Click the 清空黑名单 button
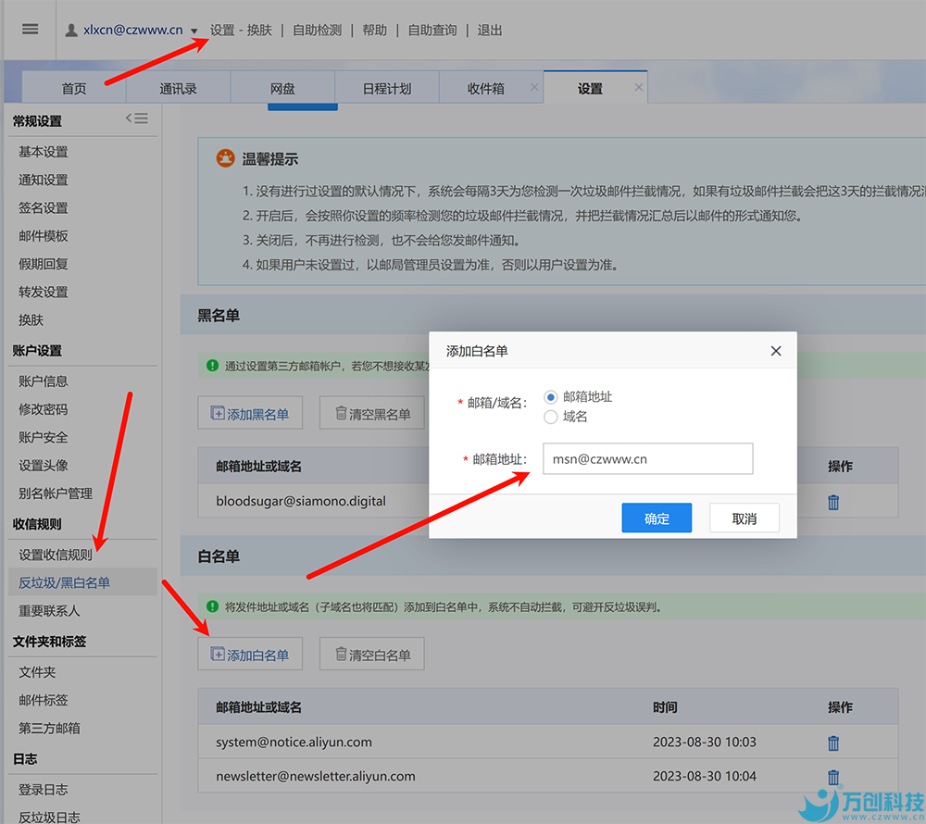The height and width of the screenshot is (824, 926). [371, 414]
